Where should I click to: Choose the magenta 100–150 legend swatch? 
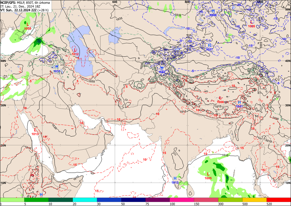pos(182,200)
